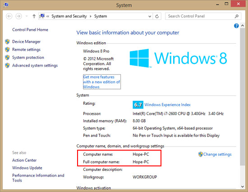Click the 8.00 GB installed memory value

click(x=139, y=121)
